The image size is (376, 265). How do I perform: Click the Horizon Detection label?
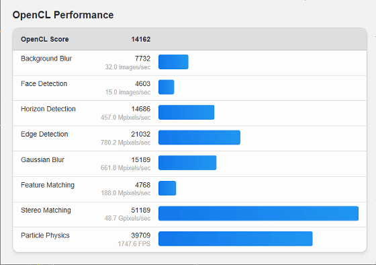(x=48, y=109)
